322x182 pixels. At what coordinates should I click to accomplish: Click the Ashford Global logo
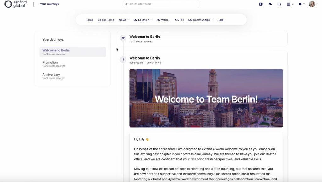coord(16,4)
